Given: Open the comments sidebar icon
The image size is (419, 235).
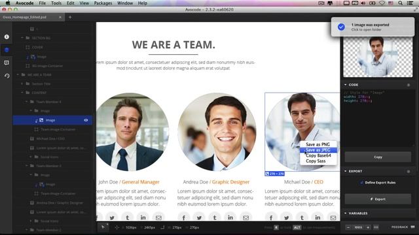Looking at the screenshot, I should tap(7, 63).
